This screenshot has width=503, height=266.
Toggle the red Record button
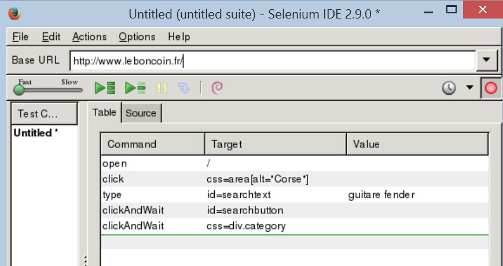491,88
